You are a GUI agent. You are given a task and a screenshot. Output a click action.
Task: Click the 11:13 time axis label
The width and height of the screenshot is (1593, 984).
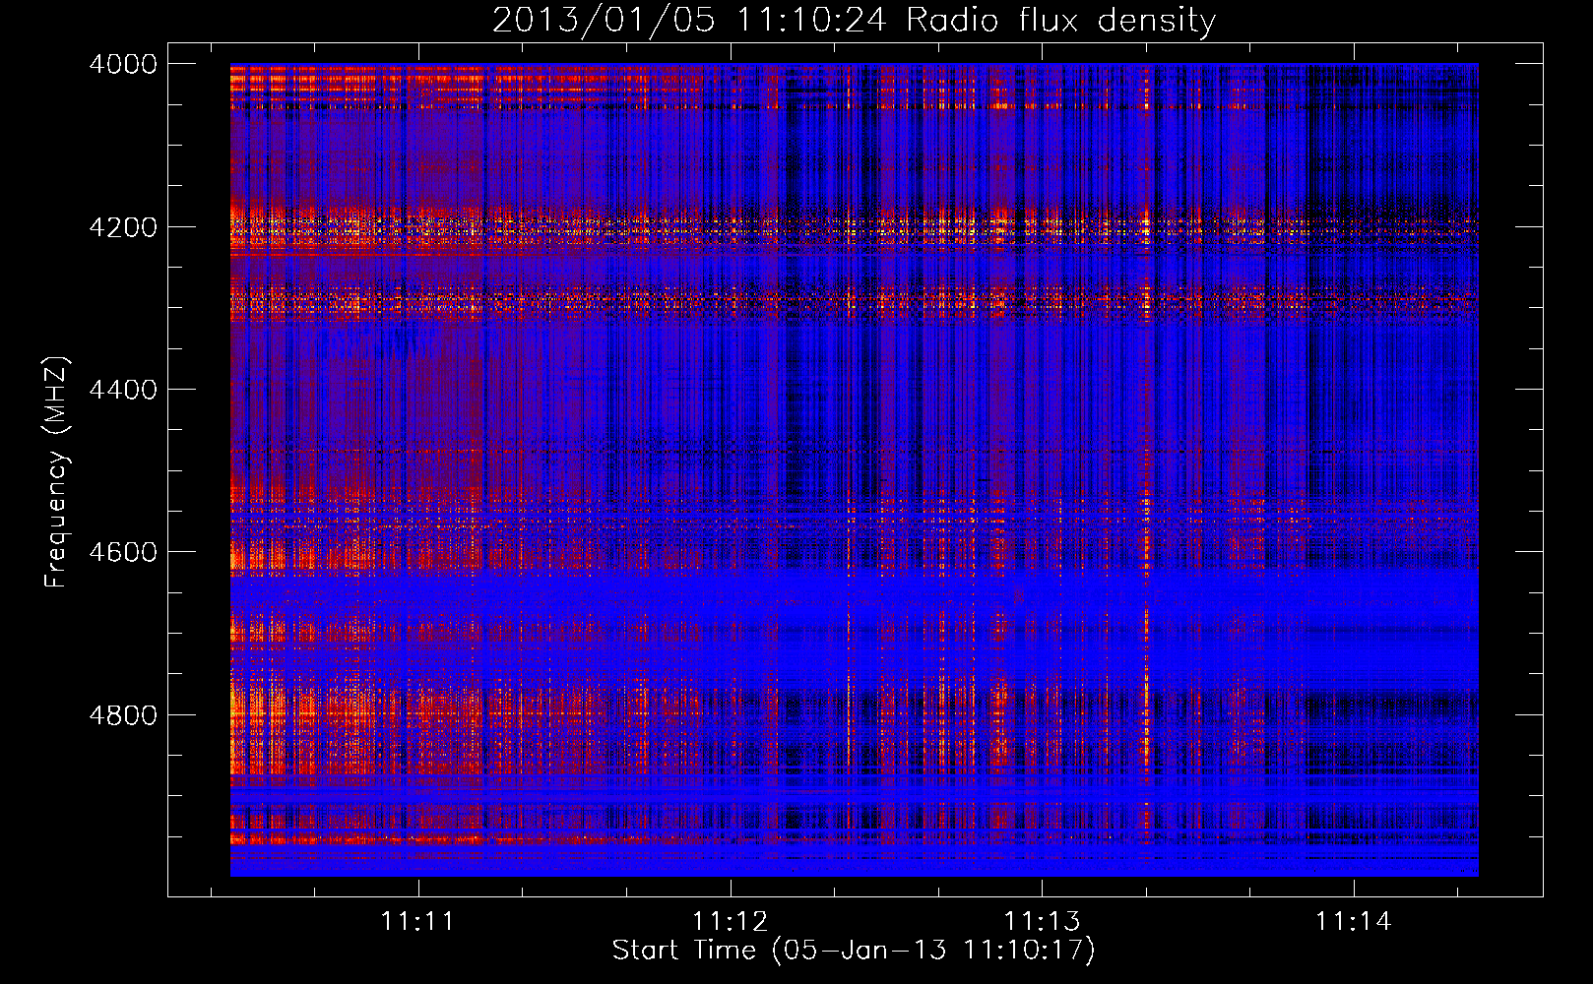pos(1042,922)
